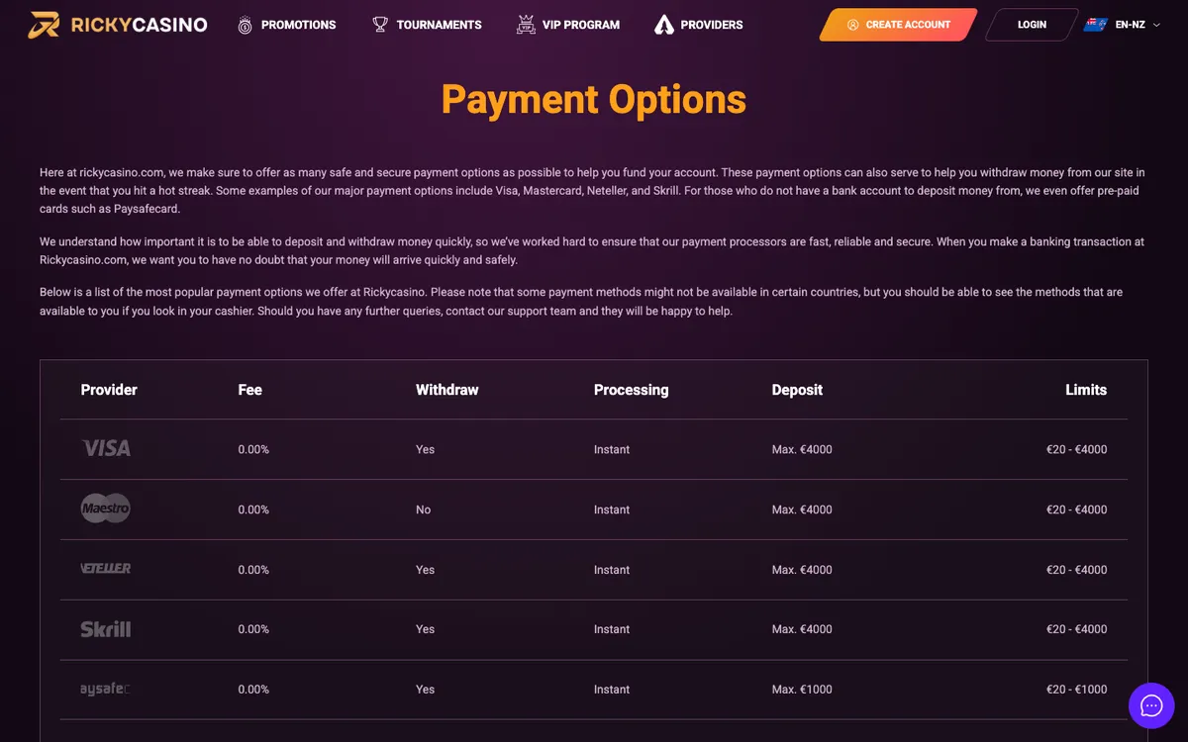Click the Providers icon
The width and height of the screenshot is (1188, 742).
664,25
